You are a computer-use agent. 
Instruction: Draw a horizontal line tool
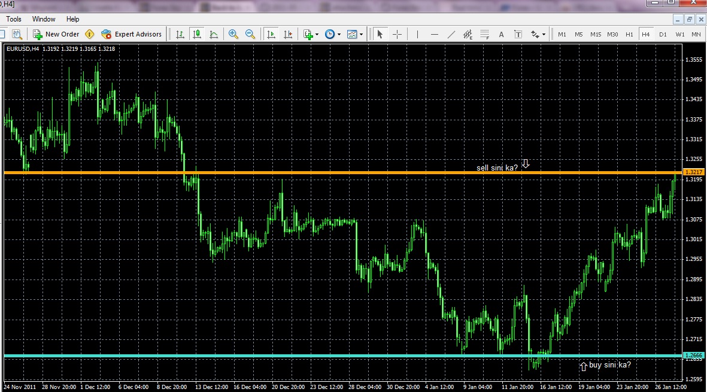click(x=434, y=34)
